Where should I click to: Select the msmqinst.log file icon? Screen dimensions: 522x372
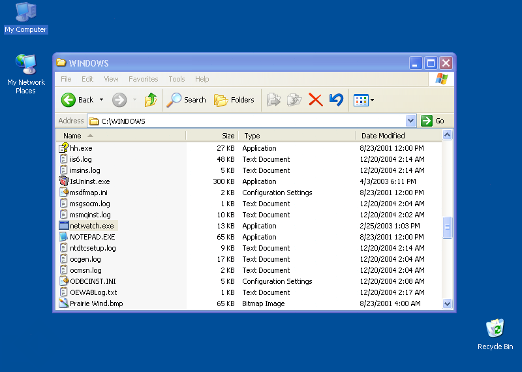click(x=63, y=215)
